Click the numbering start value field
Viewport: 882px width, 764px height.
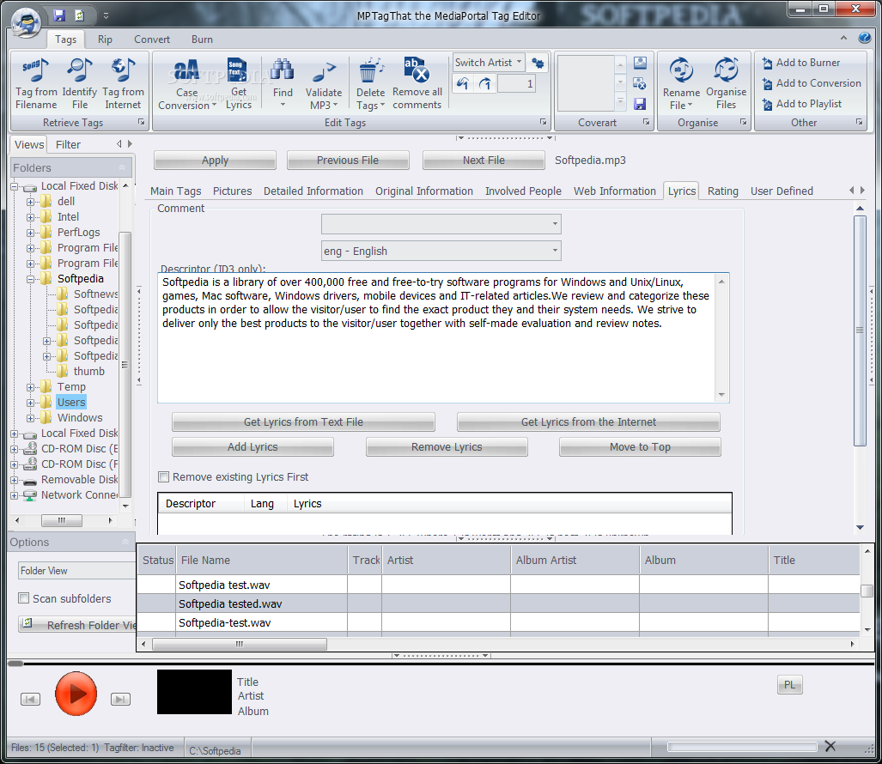click(x=517, y=84)
